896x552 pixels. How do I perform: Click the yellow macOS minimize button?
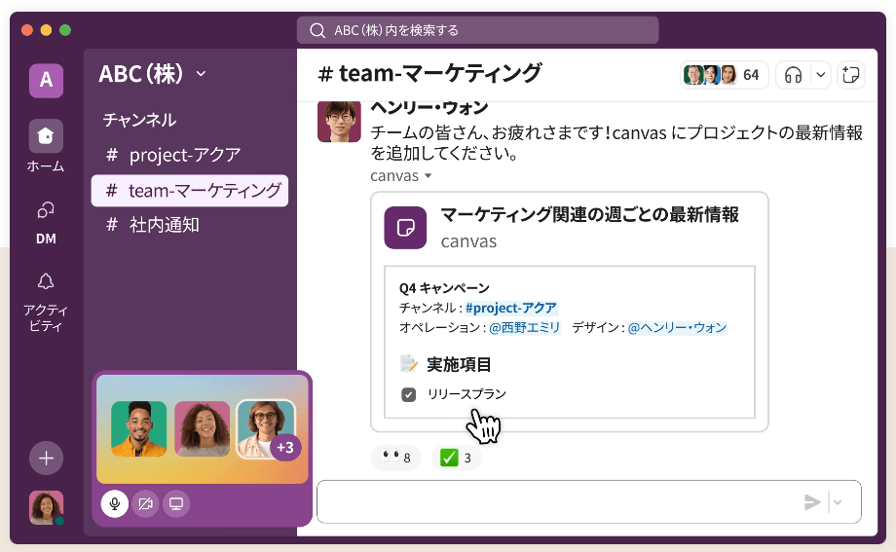(47, 30)
